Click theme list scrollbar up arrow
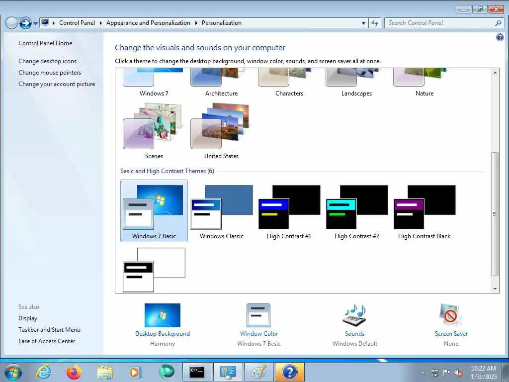 495,73
